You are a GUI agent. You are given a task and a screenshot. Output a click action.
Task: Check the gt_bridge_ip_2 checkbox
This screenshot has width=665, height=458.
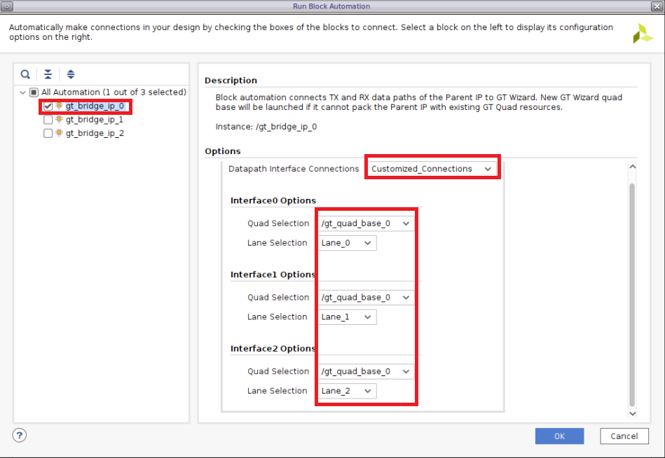(48, 133)
